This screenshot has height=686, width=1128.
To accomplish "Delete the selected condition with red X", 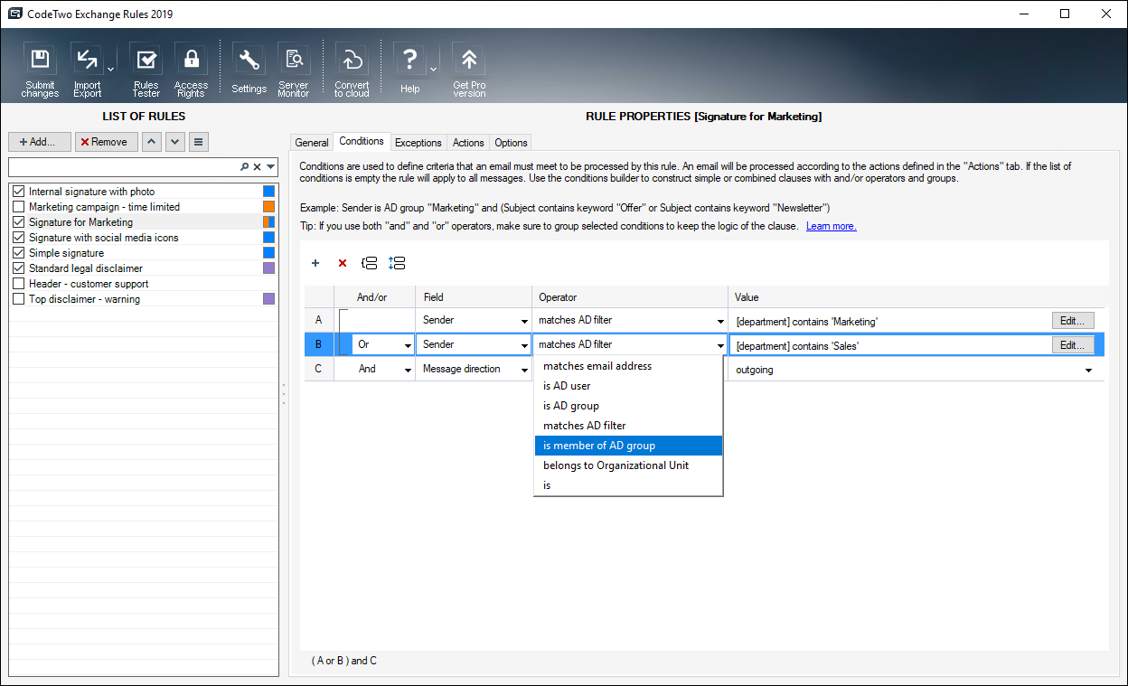I will tap(343, 263).
